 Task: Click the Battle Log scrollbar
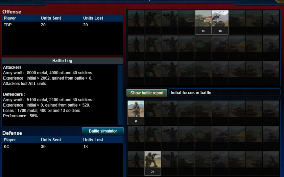120,95
